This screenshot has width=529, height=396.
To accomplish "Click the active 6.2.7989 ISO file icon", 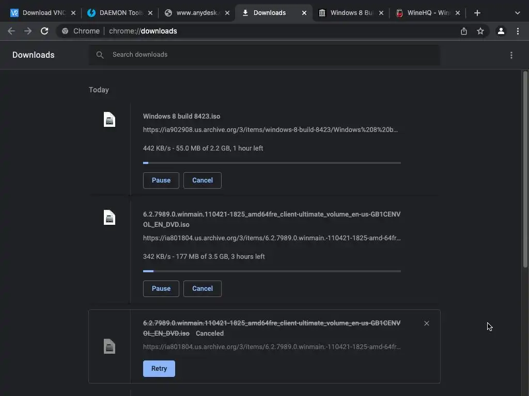I will 110,218.
